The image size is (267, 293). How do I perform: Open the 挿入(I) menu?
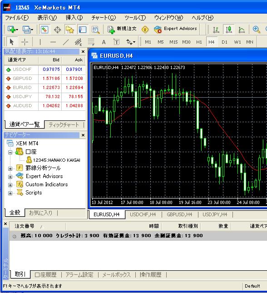(74, 18)
